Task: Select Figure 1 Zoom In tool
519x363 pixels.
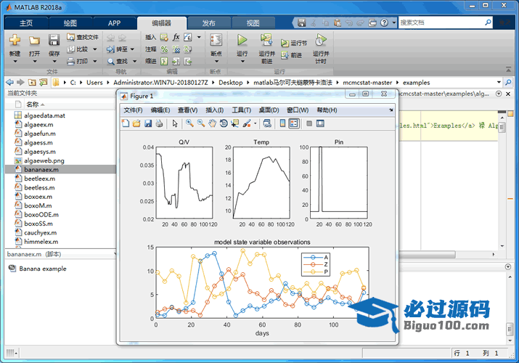Action: tap(189, 123)
